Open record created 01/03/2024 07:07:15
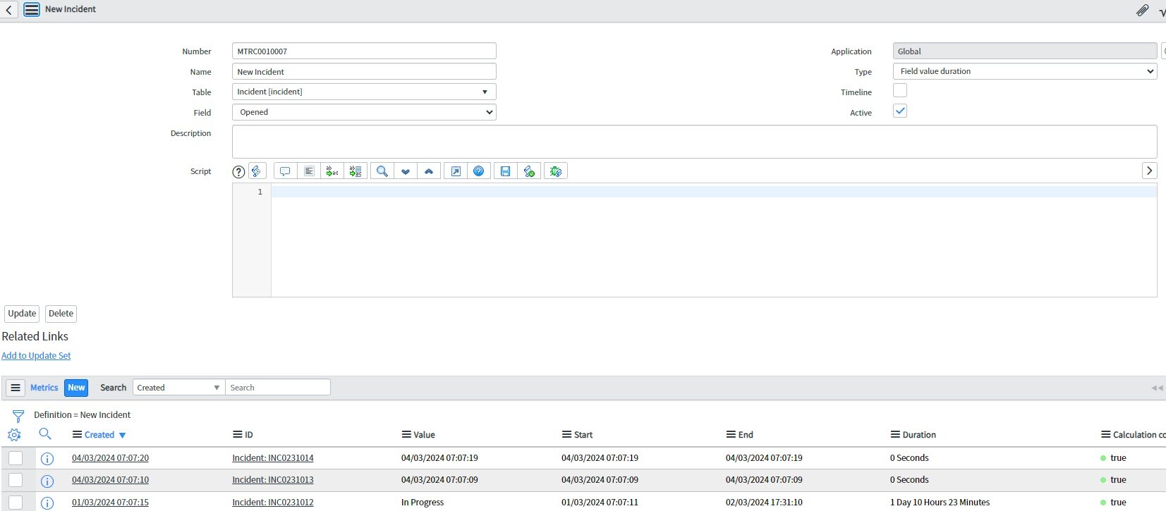 point(110,503)
